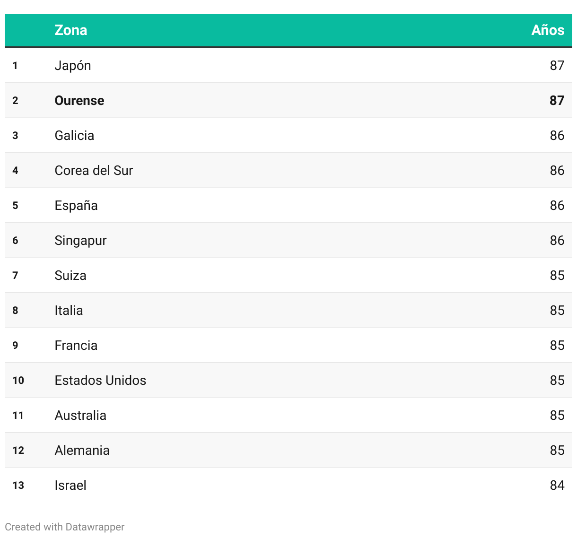Screen dimensions: 577x538
Task: Click rank number 1 beside Japón
Action: pyautogui.click(x=15, y=65)
